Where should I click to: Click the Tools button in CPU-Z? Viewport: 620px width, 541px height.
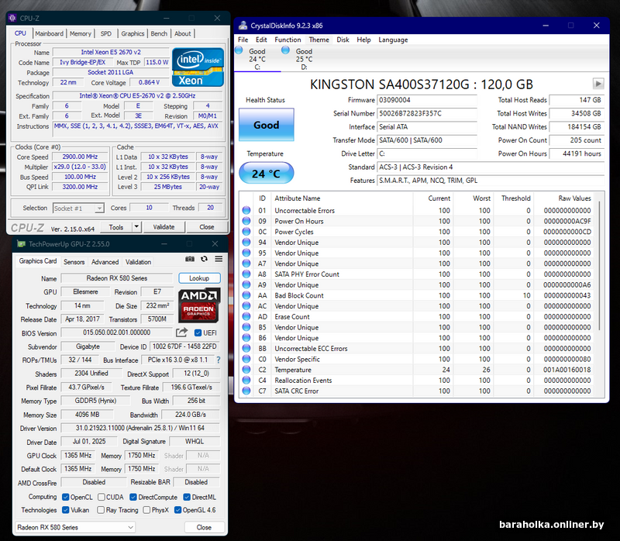click(x=115, y=227)
